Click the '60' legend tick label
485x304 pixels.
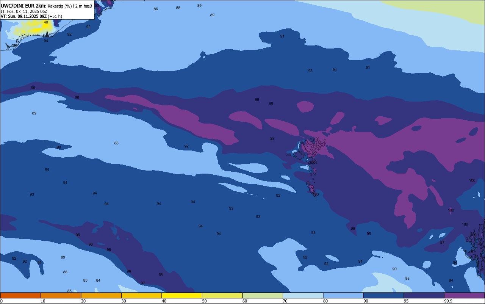click(x=245, y=301)
